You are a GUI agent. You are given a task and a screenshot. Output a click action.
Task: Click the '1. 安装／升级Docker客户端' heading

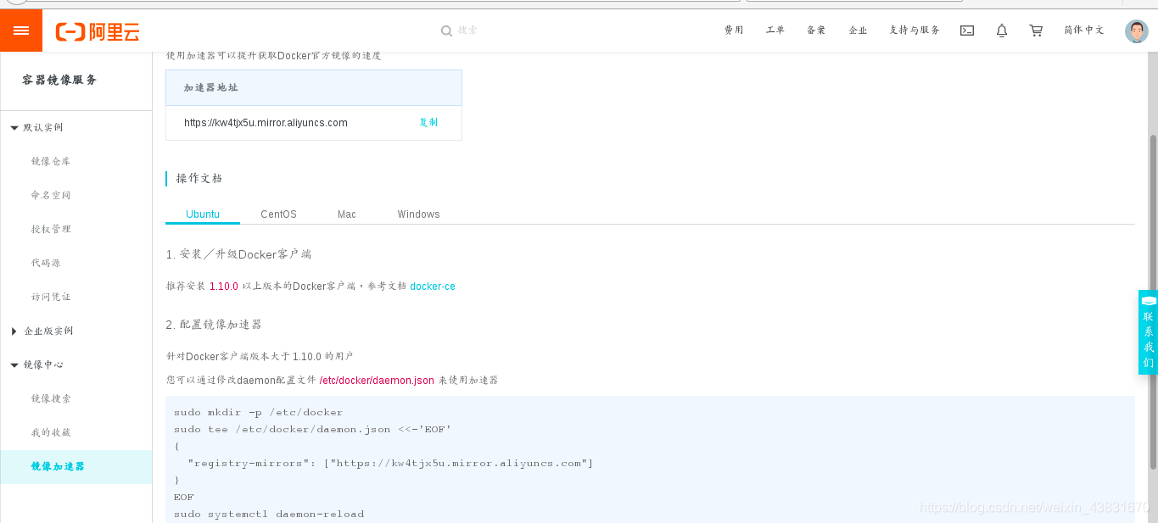[239, 254]
